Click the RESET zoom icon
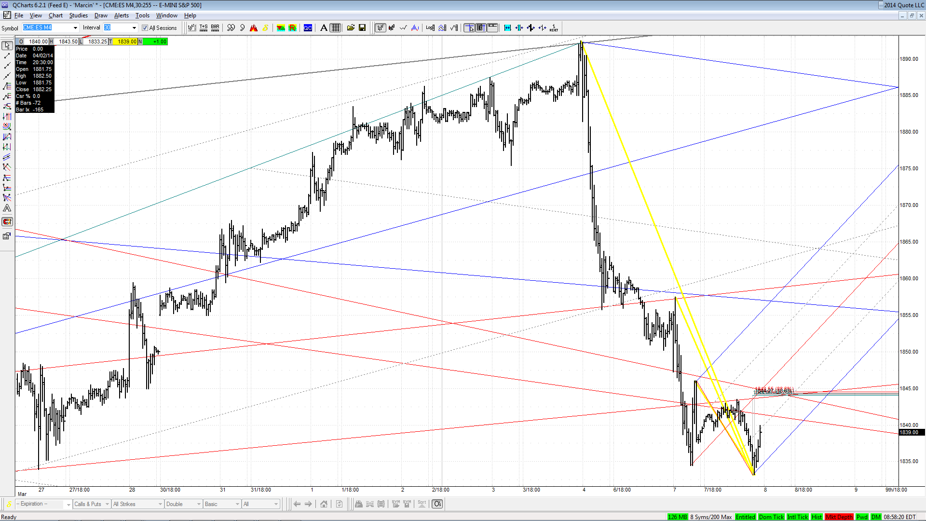Viewport: 926px width, 521px height. click(554, 28)
